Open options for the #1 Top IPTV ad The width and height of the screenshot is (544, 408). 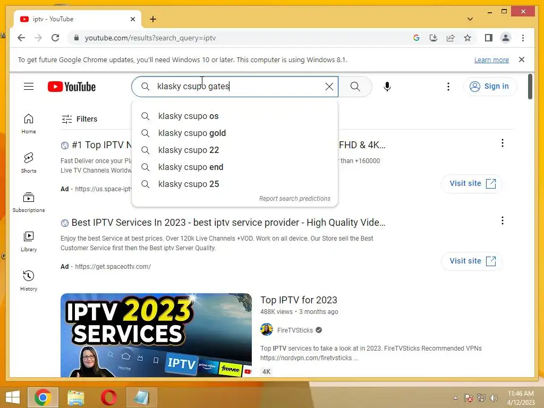tap(503, 143)
